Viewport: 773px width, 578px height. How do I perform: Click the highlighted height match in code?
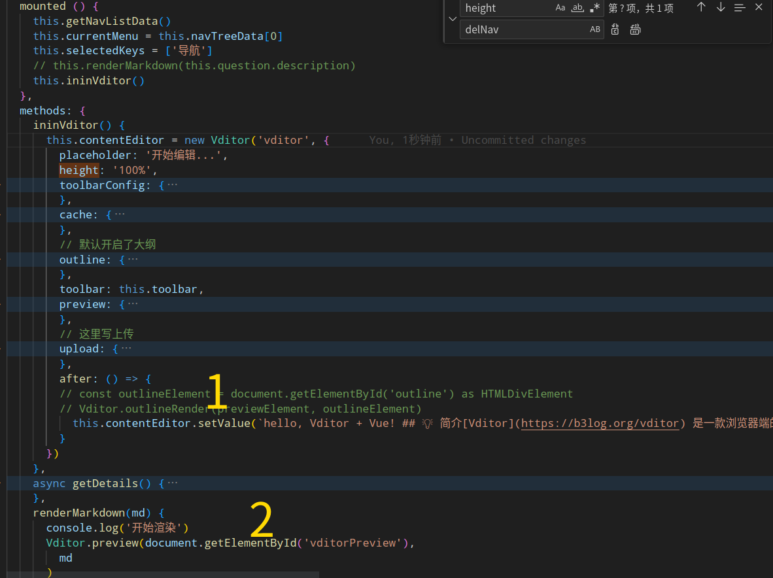click(x=79, y=170)
